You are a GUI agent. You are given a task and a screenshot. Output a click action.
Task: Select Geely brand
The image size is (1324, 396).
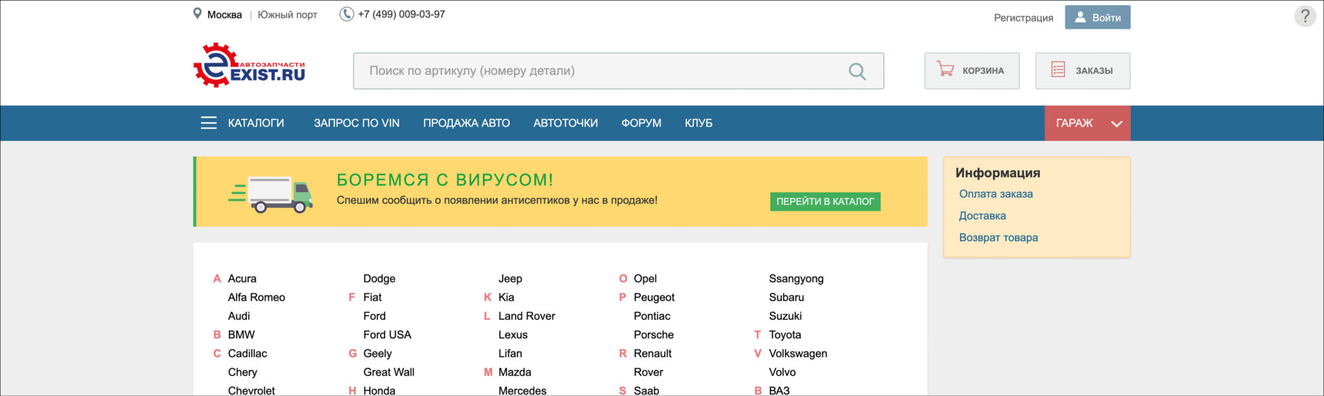[378, 353]
